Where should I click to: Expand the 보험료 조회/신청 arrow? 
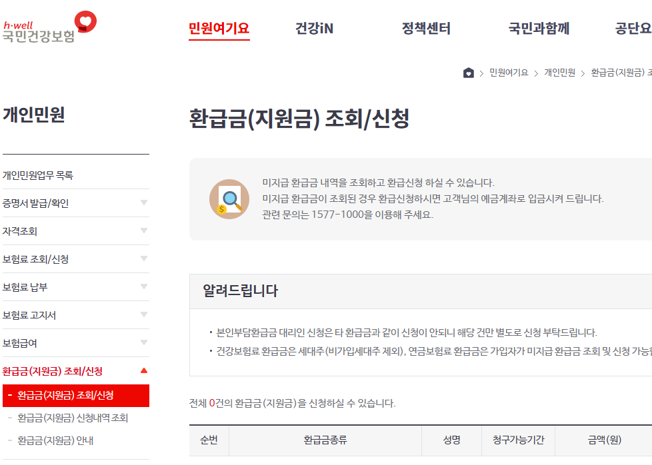(144, 258)
